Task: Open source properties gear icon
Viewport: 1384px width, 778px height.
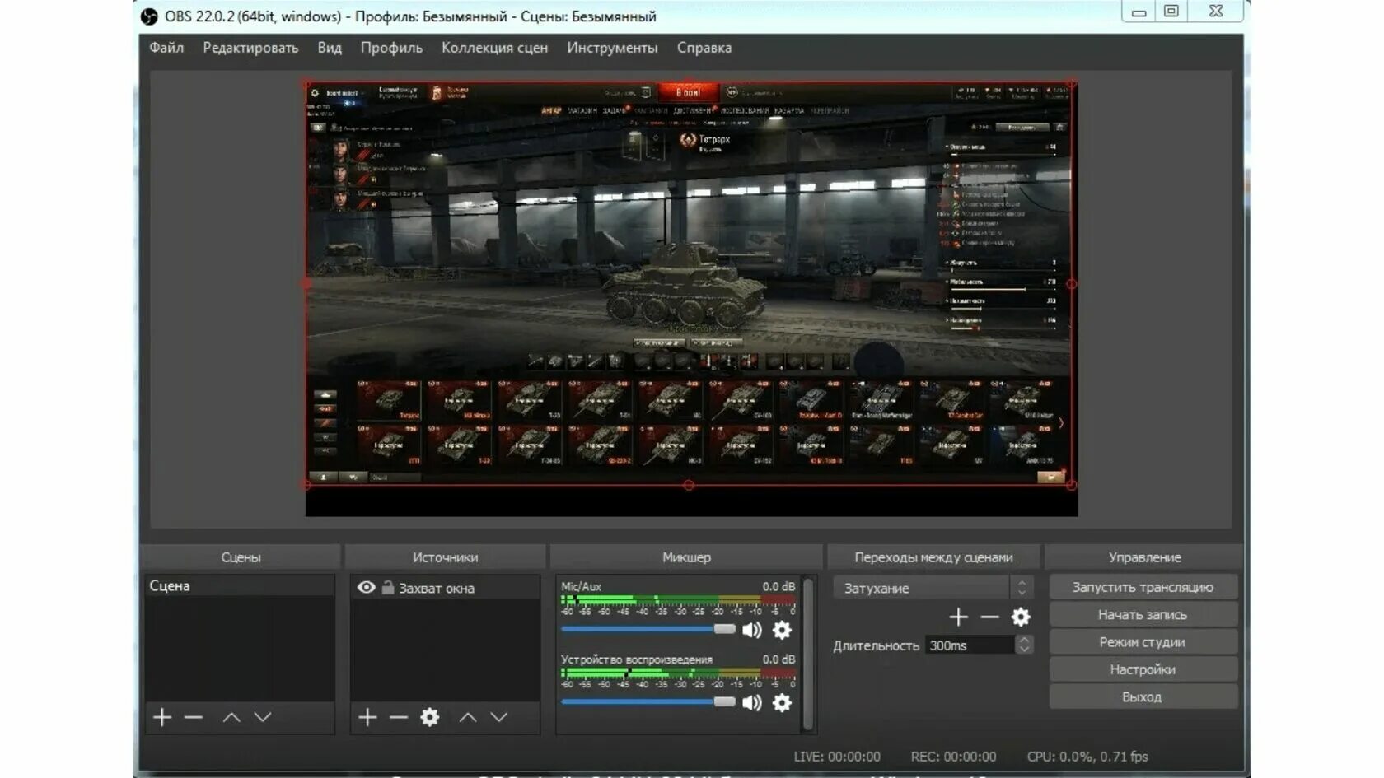Action: (430, 717)
